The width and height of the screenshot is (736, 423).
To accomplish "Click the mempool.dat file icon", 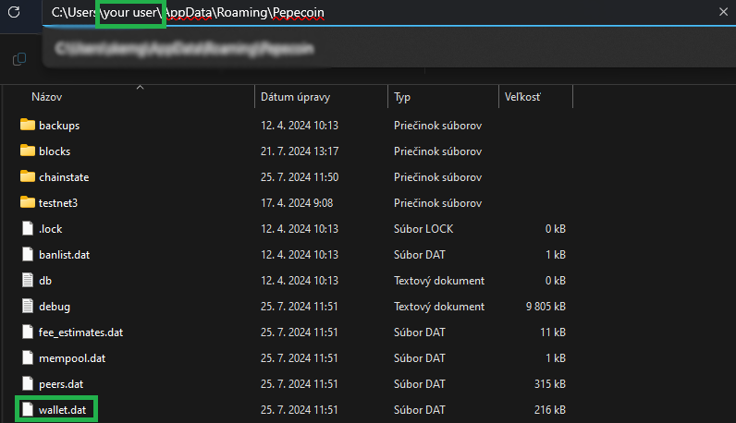I will coord(28,357).
